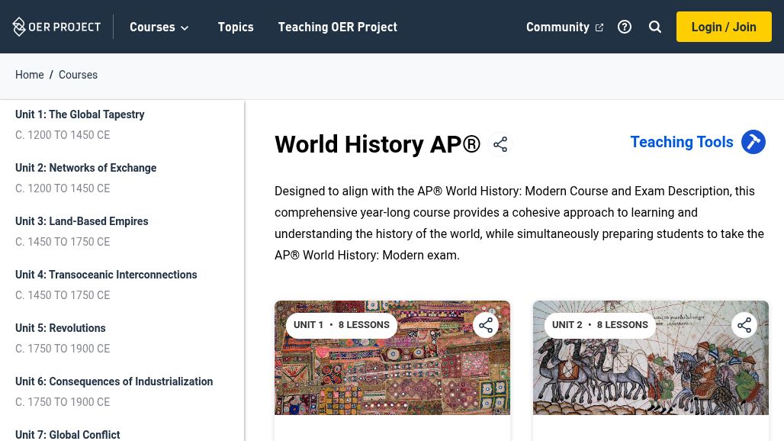Viewport: 784px width, 441px height.
Task: Click C. 1750 TO 1900 CE under Revolutions
Action: [x=63, y=349]
